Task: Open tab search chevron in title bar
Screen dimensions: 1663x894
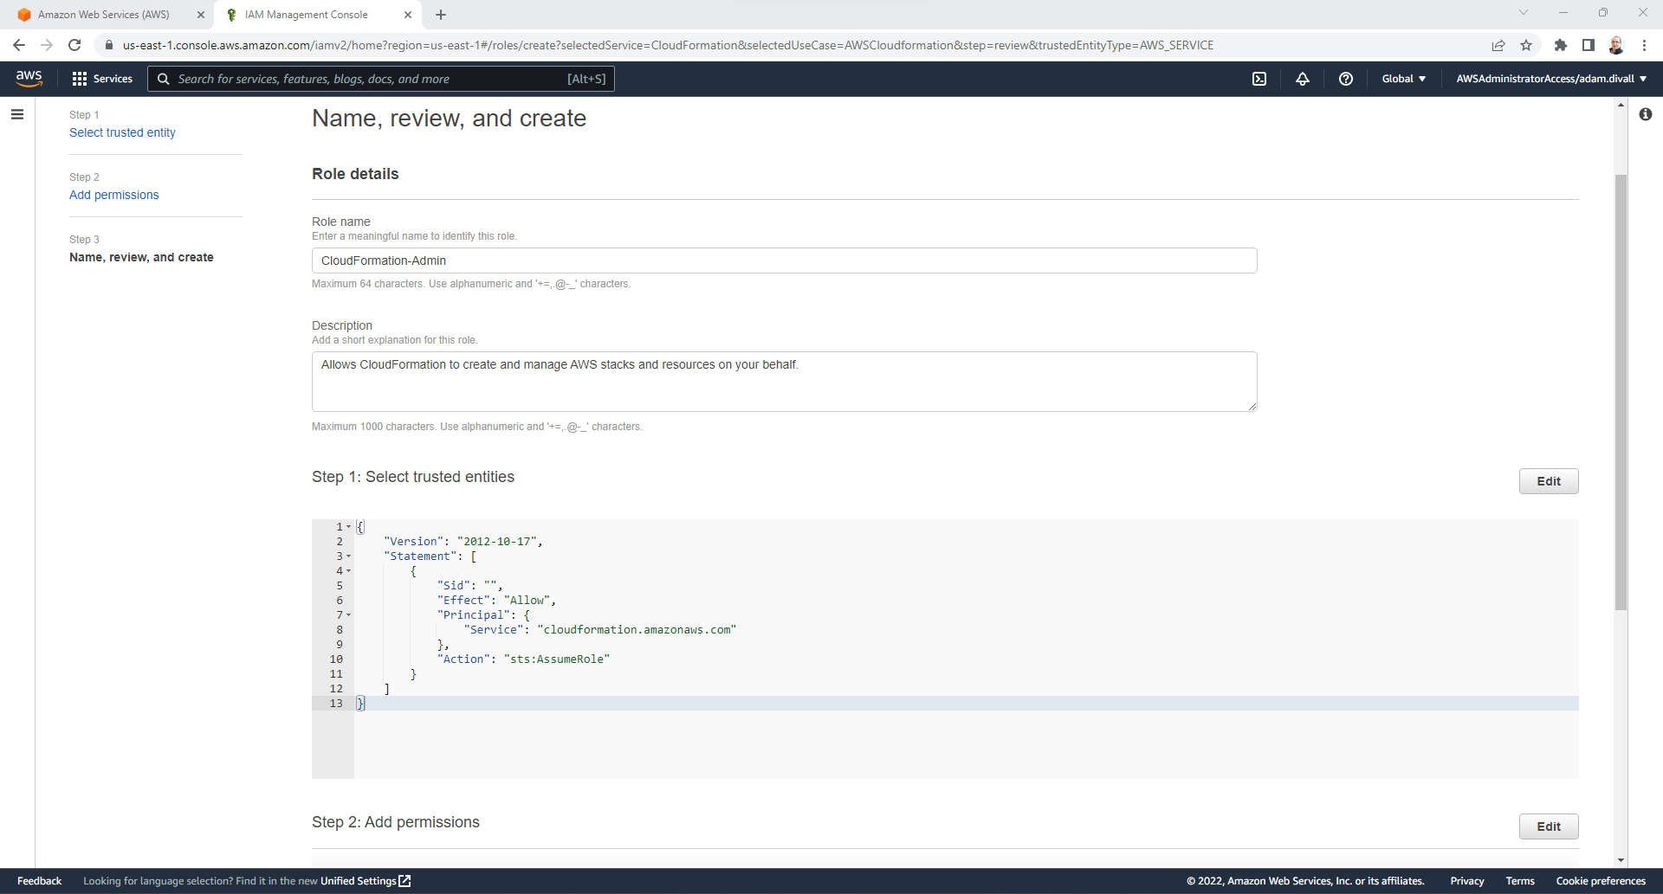Action: click(1524, 12)
